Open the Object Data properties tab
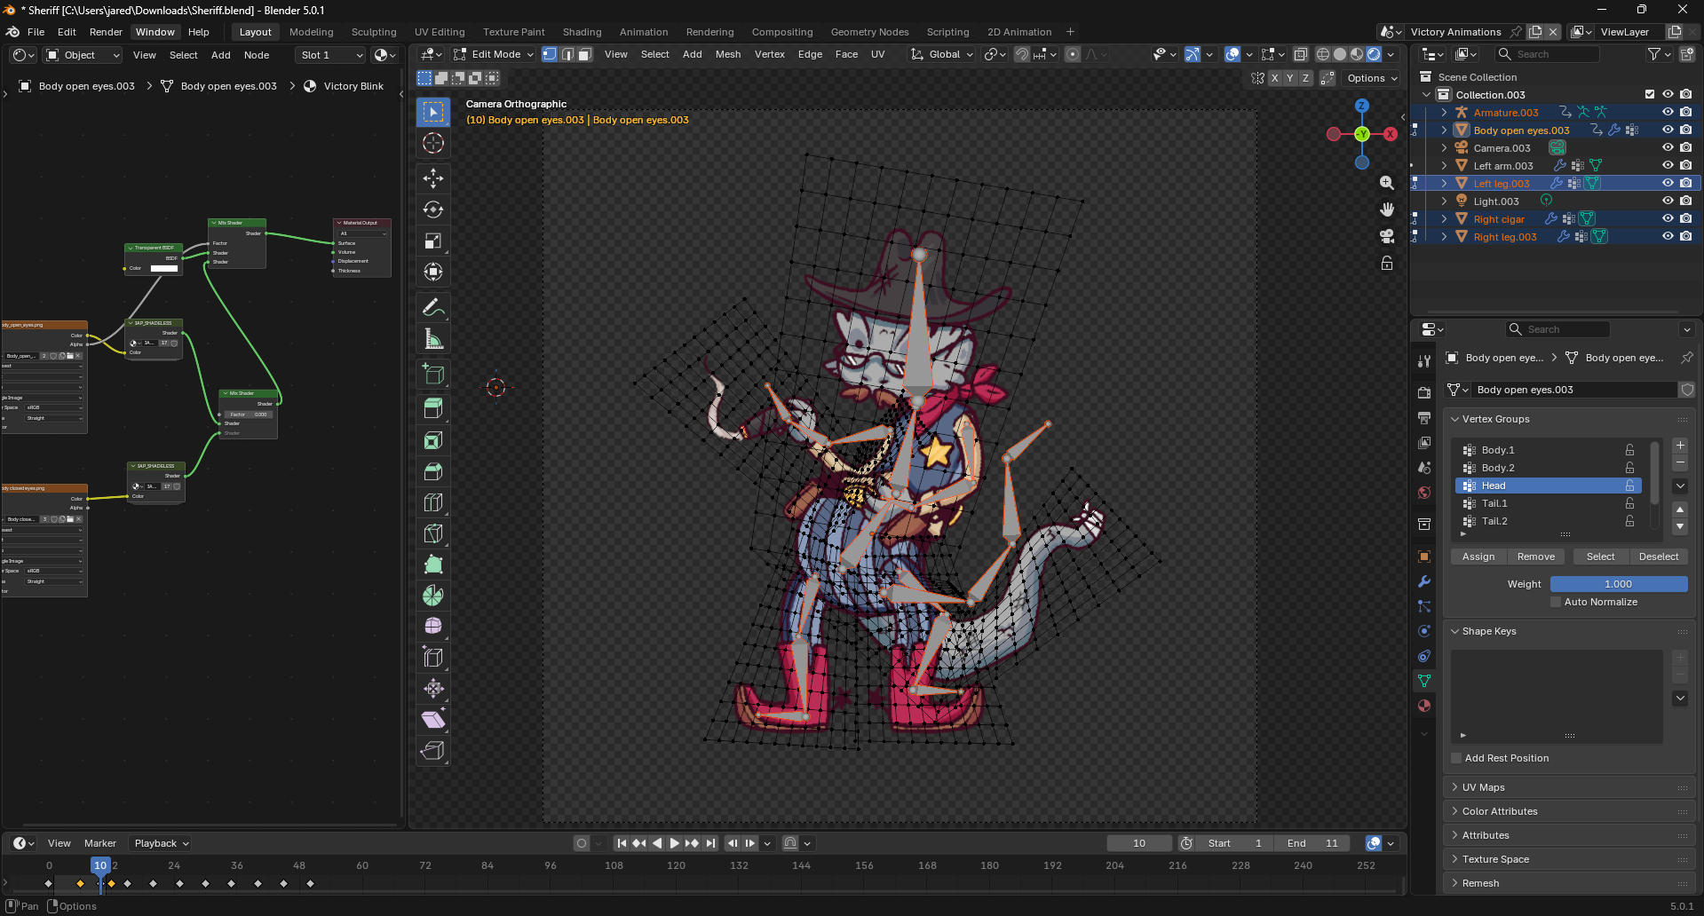The width and height of the screenshot is (1704, 916). click(x=1424, y=681)
